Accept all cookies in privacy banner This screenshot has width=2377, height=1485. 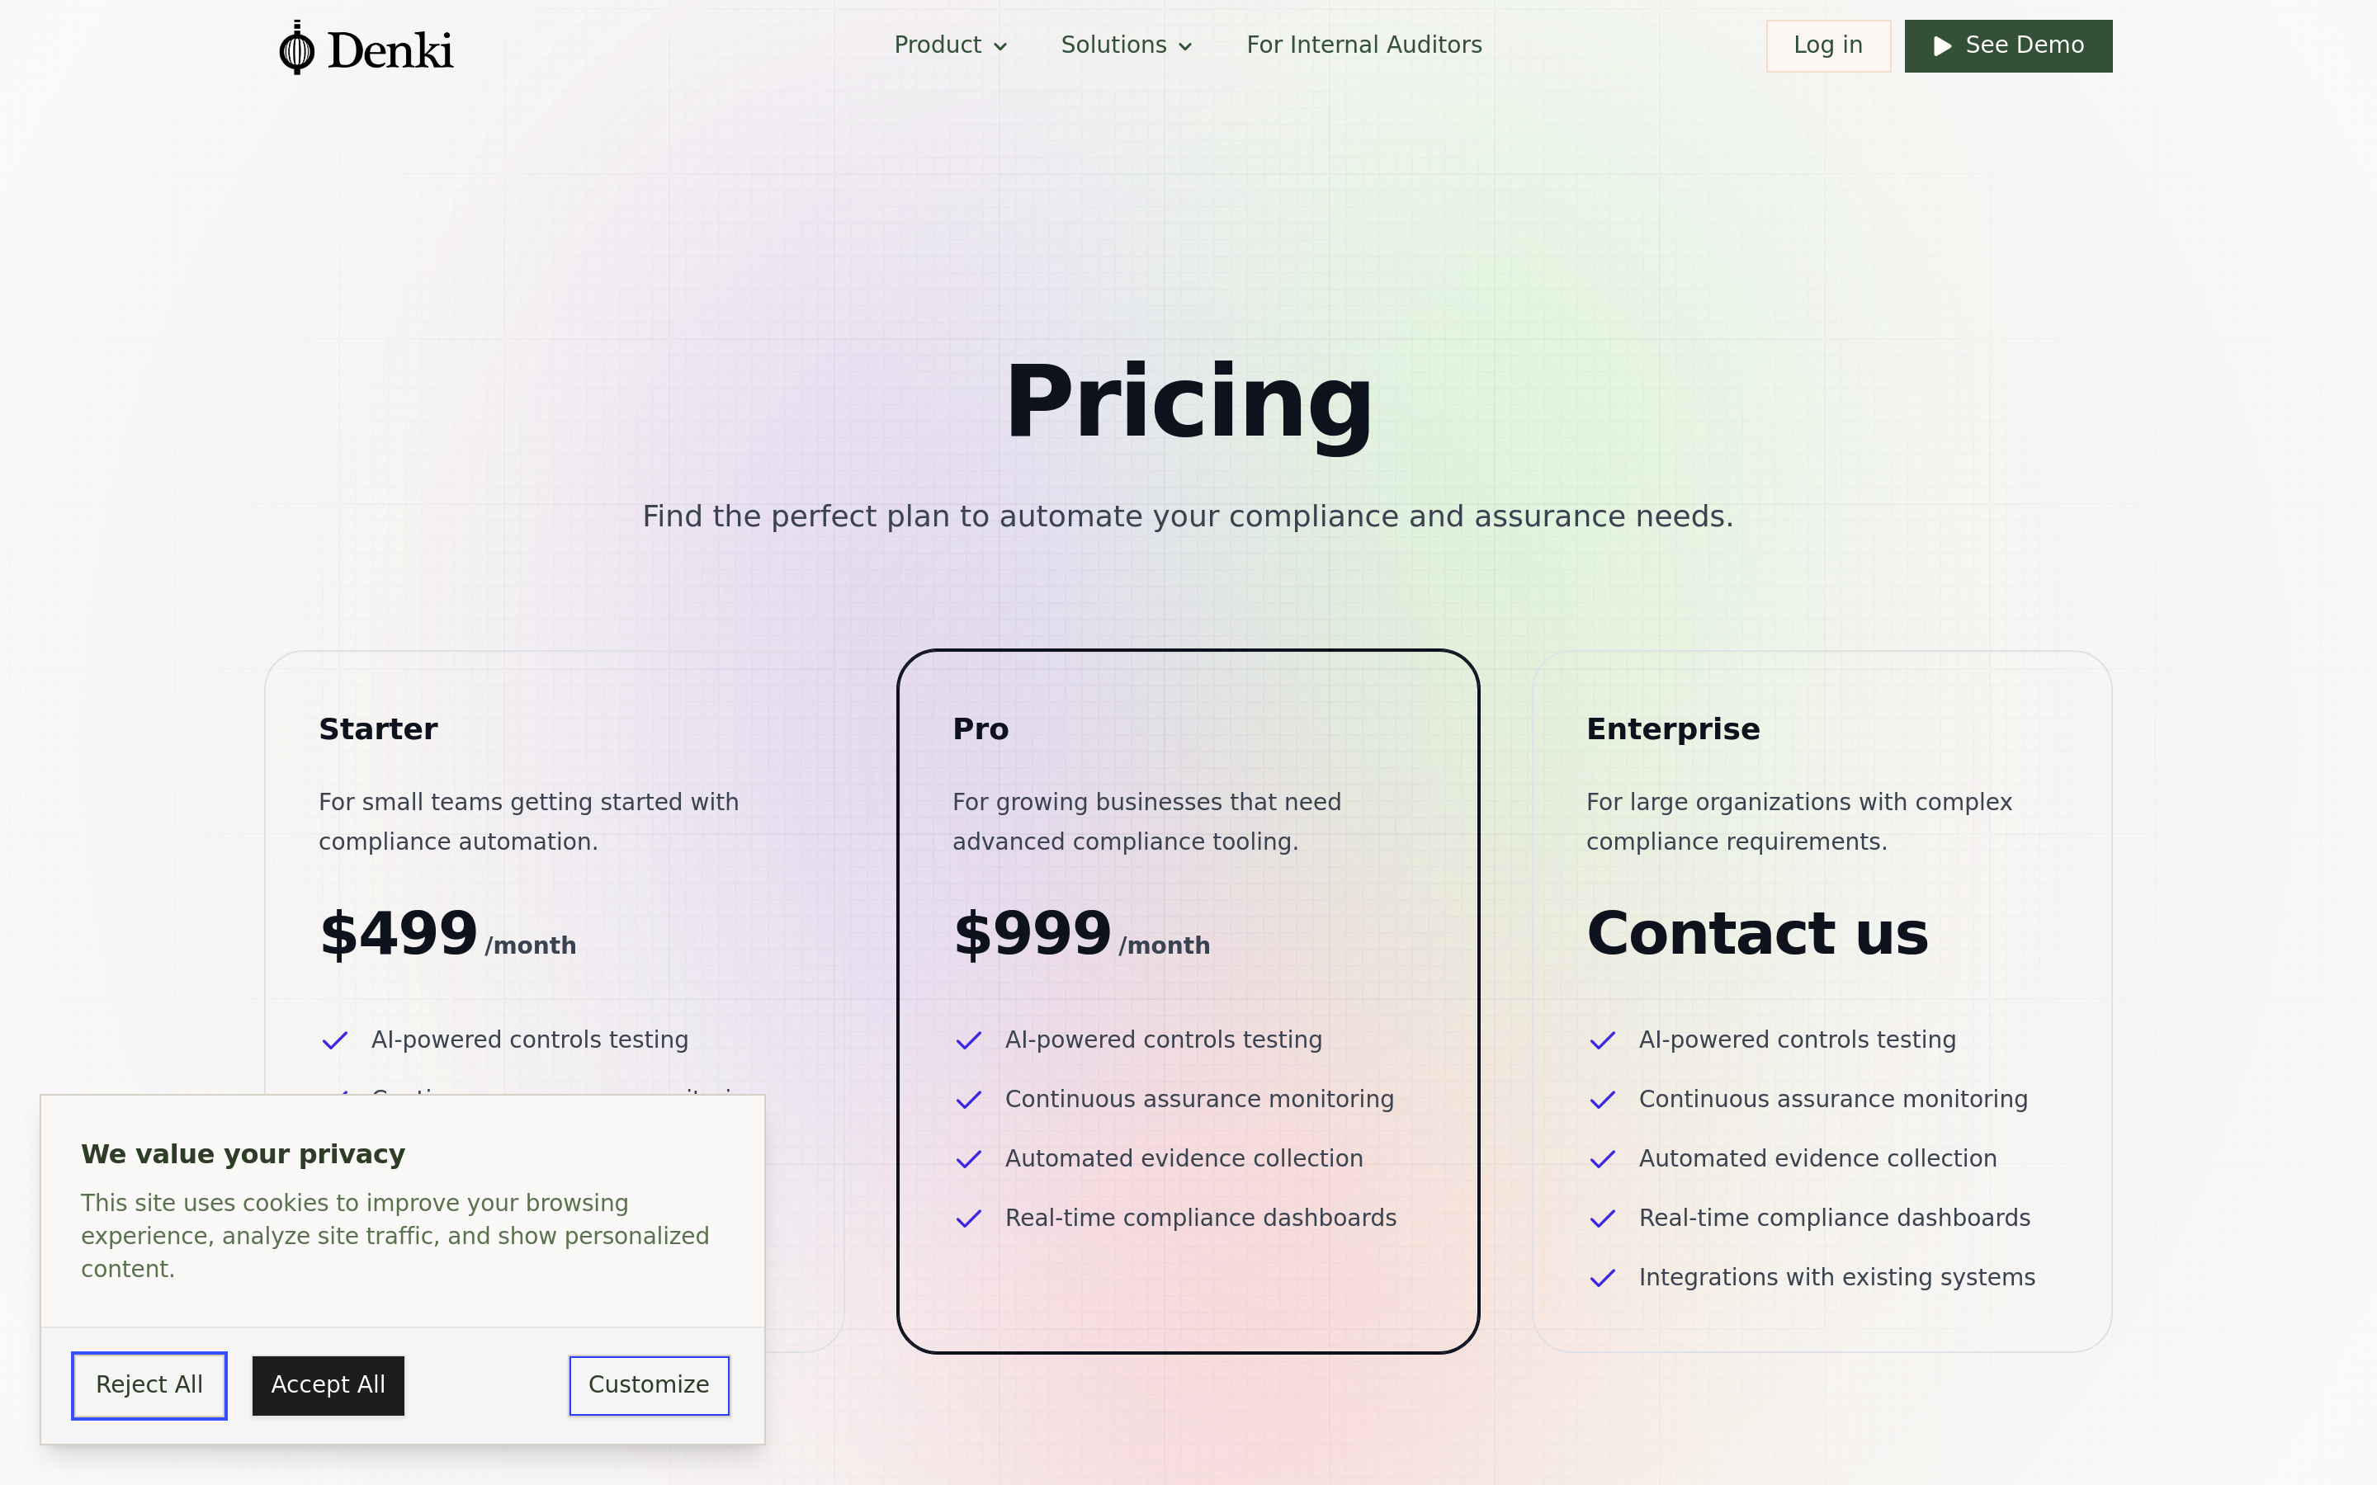pyautogui.click(x=328, y=1385)
